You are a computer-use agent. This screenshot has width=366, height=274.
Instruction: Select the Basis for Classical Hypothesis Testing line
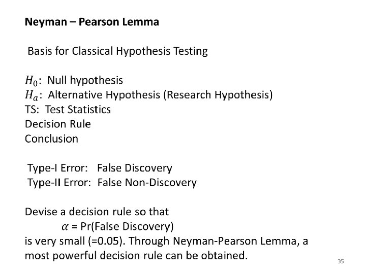click(x=117, y=51)
